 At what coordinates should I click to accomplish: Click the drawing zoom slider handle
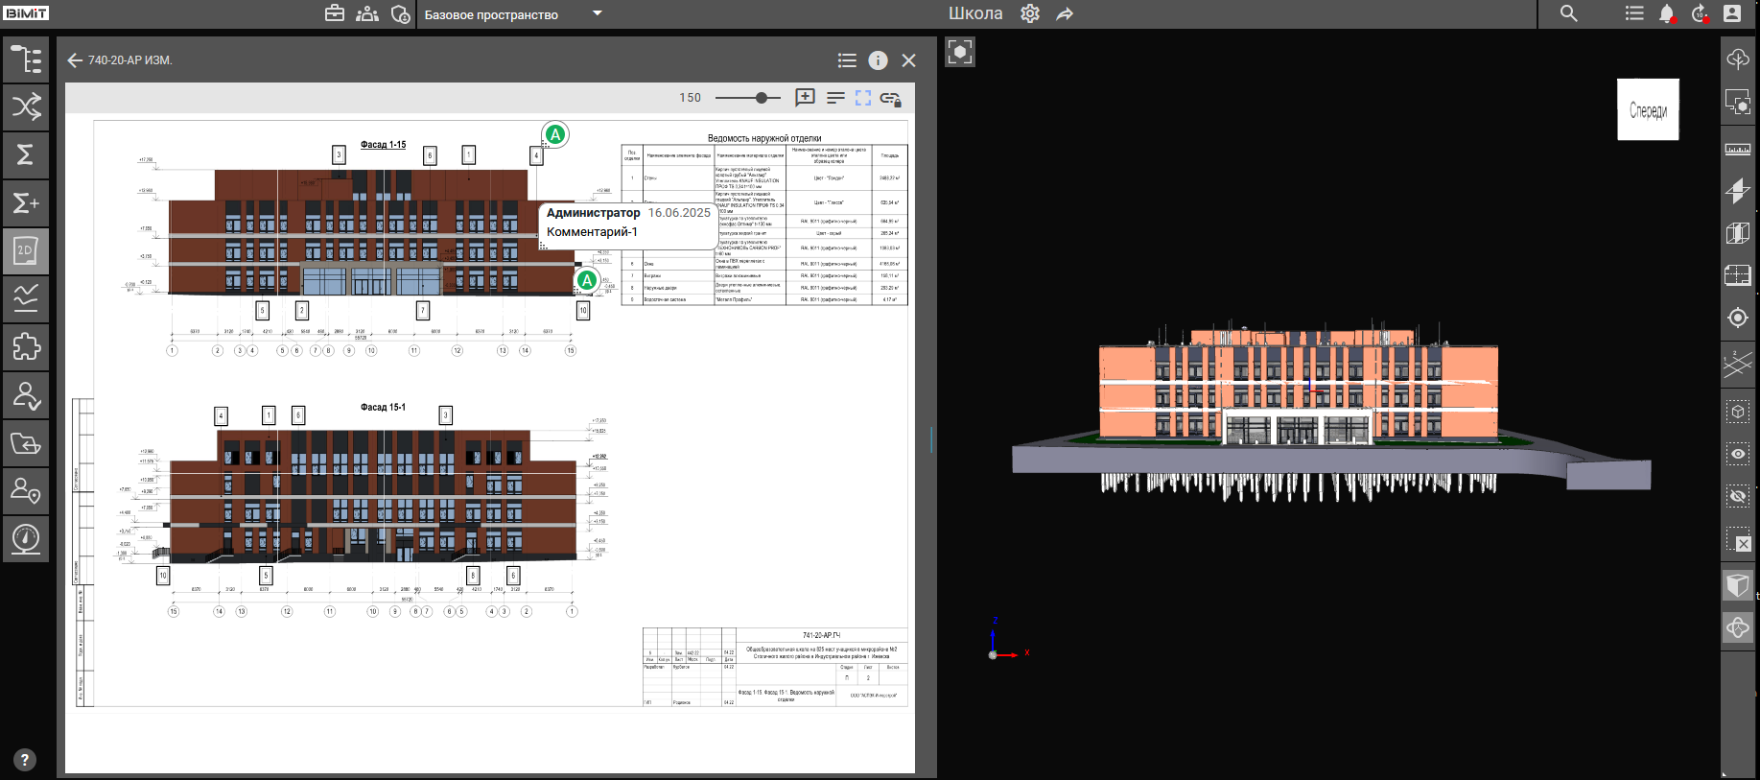pyautogui.click(x=762, y=98)
